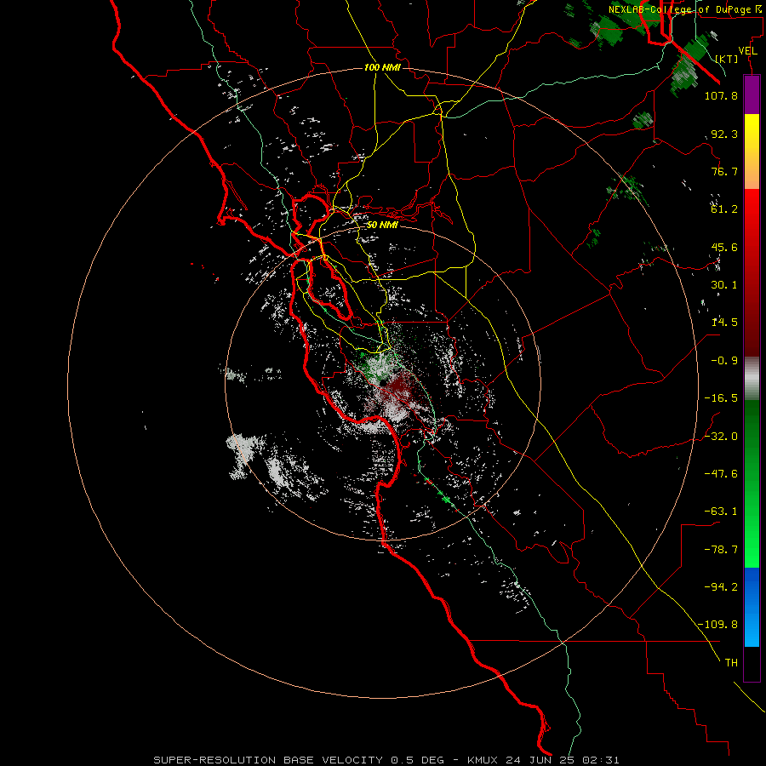Select the -47.6 scale value
766x766 pixels.
click(721, 474)
